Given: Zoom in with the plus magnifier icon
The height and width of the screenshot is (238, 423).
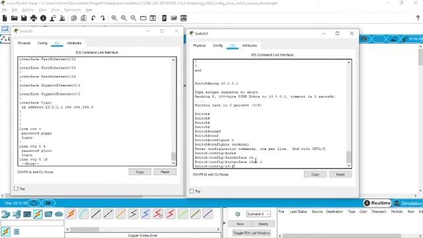Looking at the screenshot, I should (114, 18).
